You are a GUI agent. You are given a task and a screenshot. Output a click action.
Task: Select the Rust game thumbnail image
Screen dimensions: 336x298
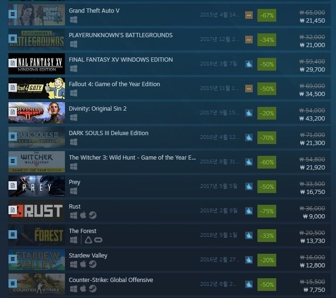coord(37,210)
